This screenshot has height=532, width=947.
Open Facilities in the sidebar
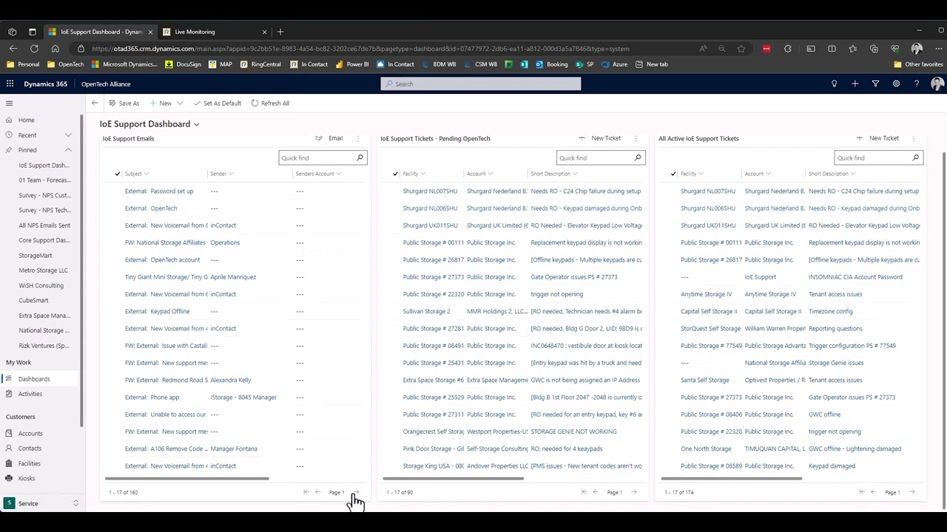[30, 463]
